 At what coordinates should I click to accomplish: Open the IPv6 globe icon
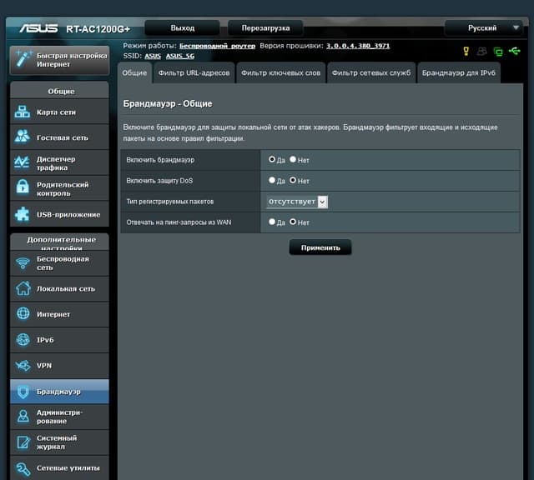click(x=23, y=339)
